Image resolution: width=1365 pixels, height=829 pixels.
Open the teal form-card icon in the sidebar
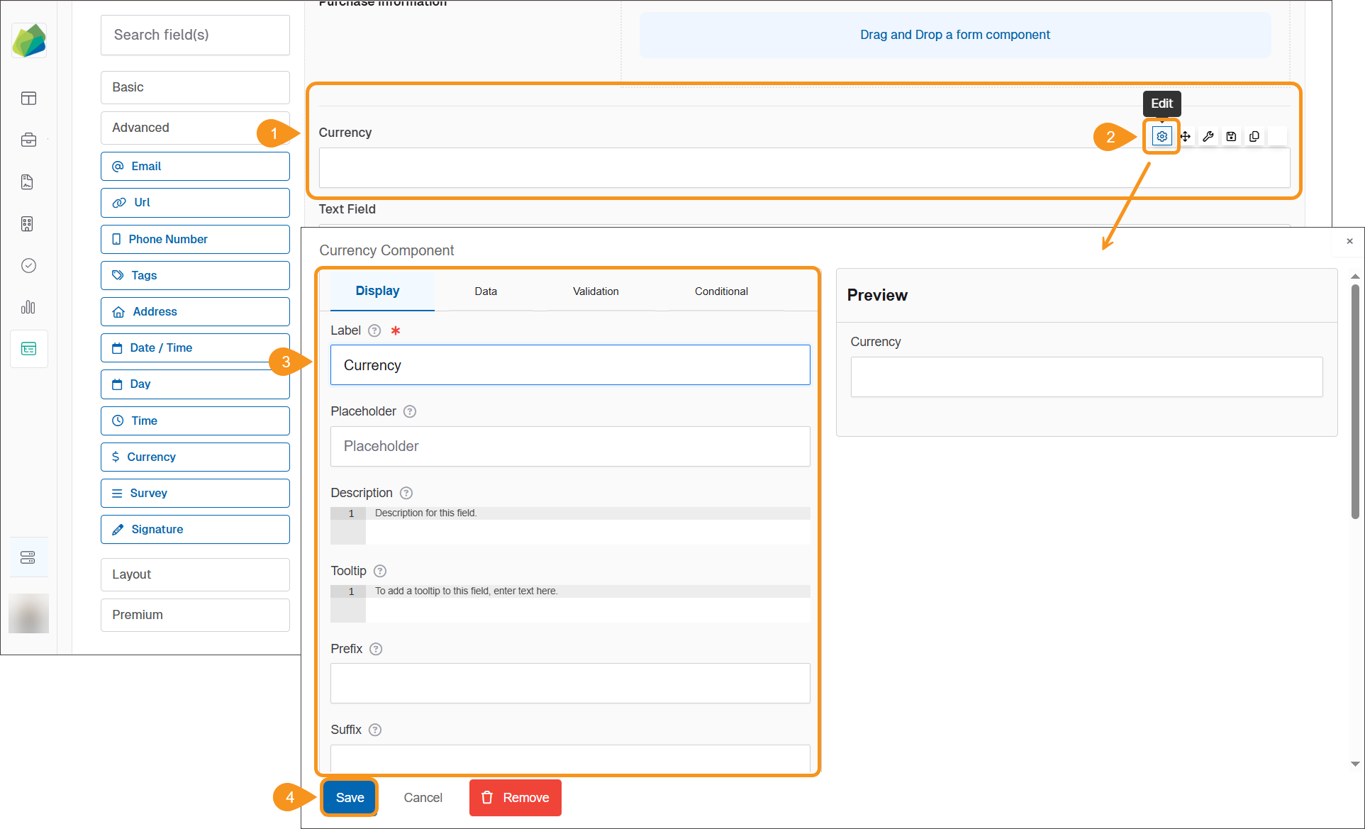tap(28, 348)
